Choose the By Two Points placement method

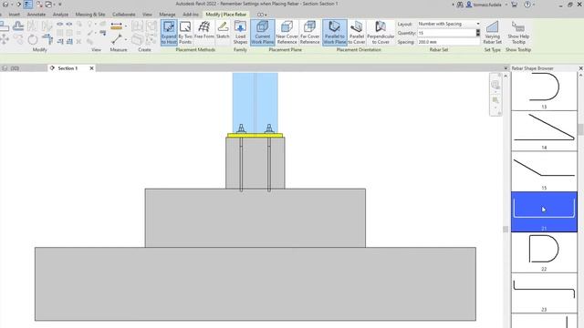pos(185,33)
